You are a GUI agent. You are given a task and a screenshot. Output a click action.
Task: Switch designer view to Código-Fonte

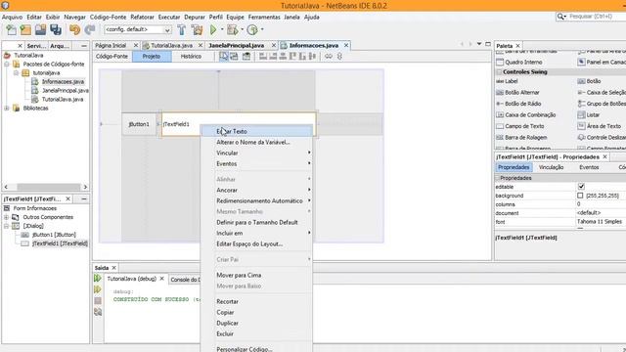click(112, 57)
